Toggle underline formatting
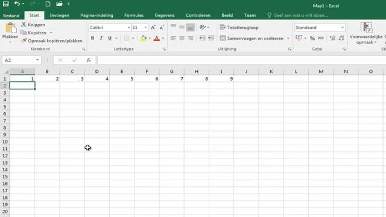 click(110, 38)
